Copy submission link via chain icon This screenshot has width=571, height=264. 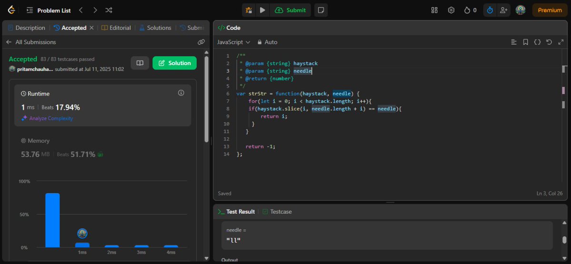[201, 42]
